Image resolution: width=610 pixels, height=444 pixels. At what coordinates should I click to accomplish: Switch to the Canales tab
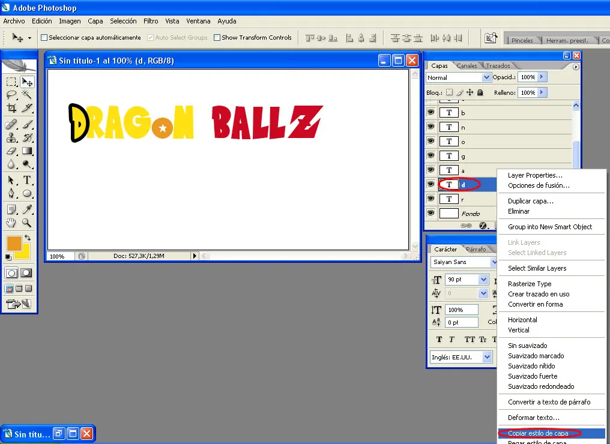467,66
